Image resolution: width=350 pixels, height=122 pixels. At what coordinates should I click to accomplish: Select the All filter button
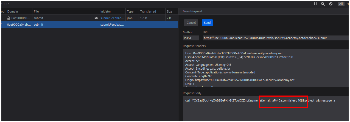341,4
